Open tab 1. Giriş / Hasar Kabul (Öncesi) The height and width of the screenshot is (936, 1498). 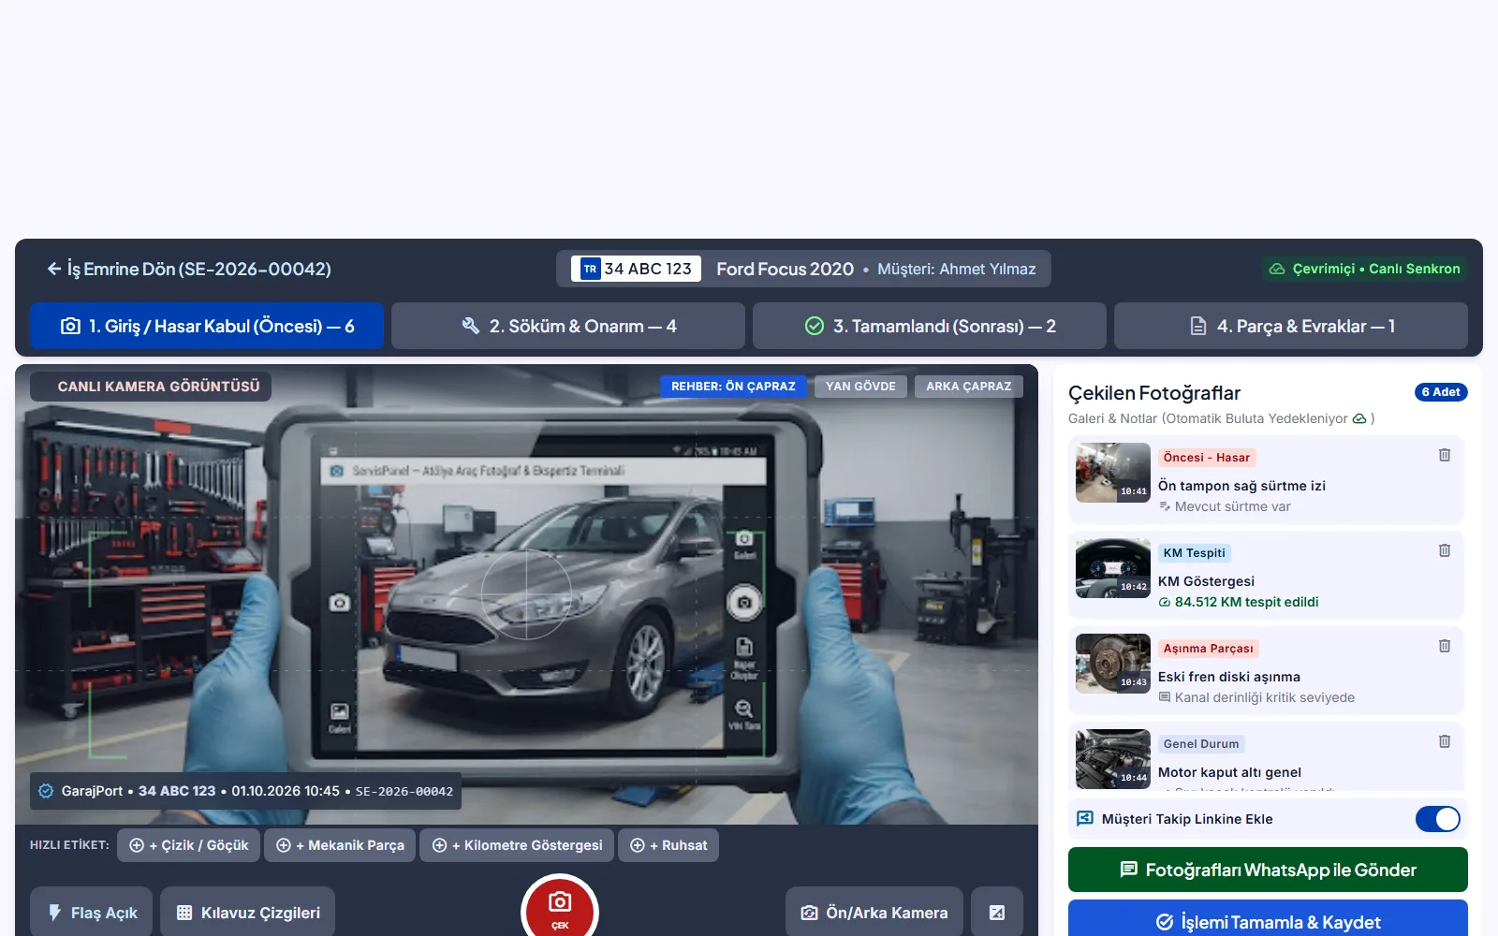pos(207,326)
